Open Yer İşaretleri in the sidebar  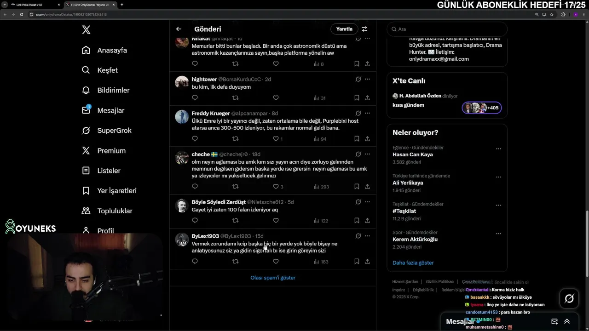109,191
